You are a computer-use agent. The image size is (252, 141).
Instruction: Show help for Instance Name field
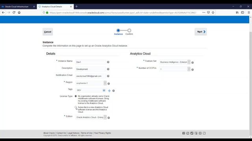click(108, 62)
